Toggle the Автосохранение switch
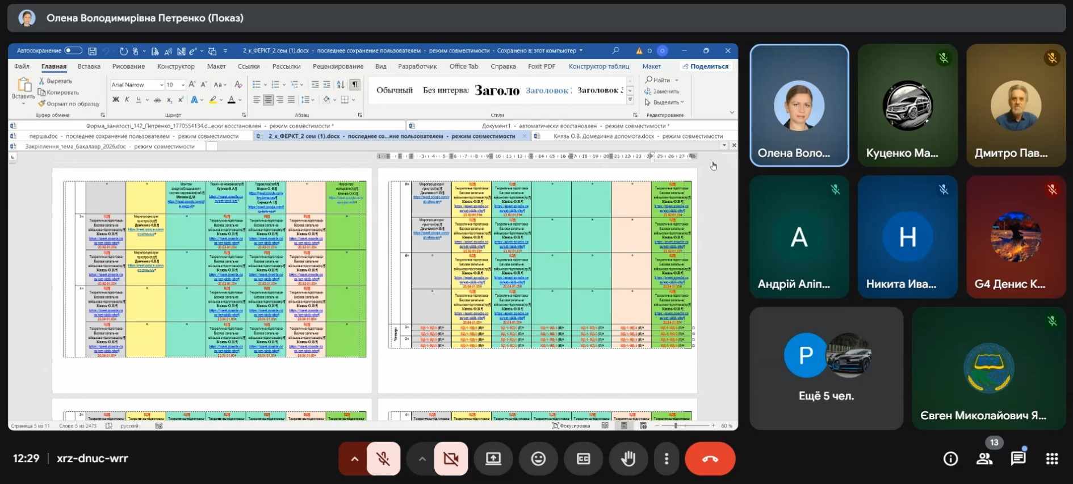The image size is (1073, 484). pyautogui.click(x=73, y=50)
